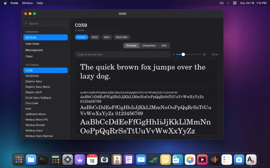Open the Files folder icon in the dock
This screenshot has height=168, width=270.
(x=31, y=160)
